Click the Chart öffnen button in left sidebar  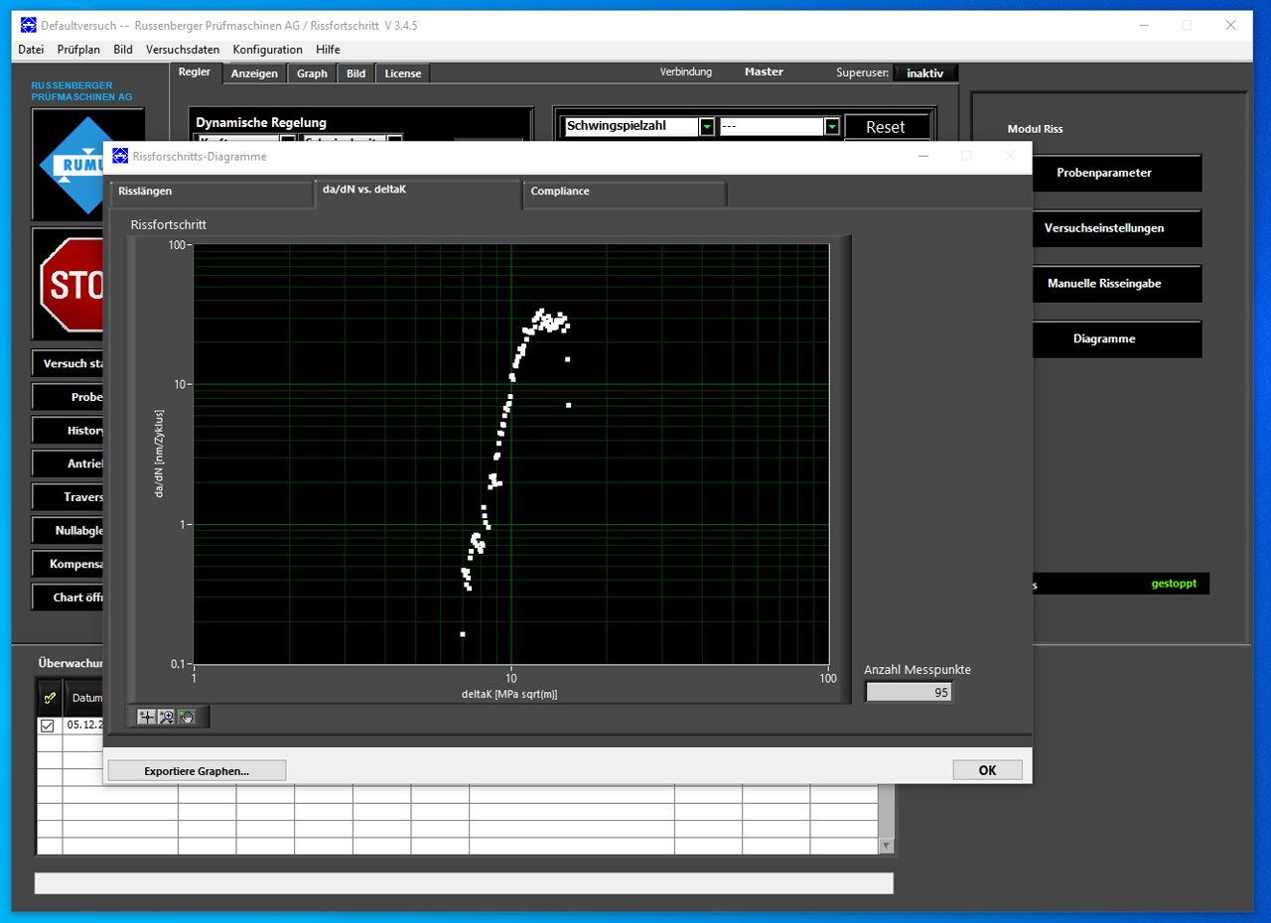tap(68, 597)
